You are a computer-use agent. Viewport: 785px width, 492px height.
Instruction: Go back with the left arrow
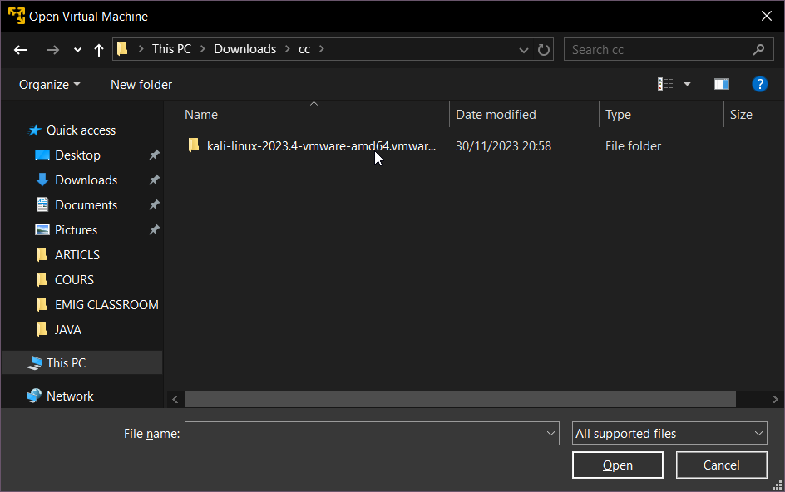click(21, 50)
